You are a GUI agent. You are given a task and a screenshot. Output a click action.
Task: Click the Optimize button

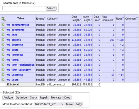[x=21, y=98]
